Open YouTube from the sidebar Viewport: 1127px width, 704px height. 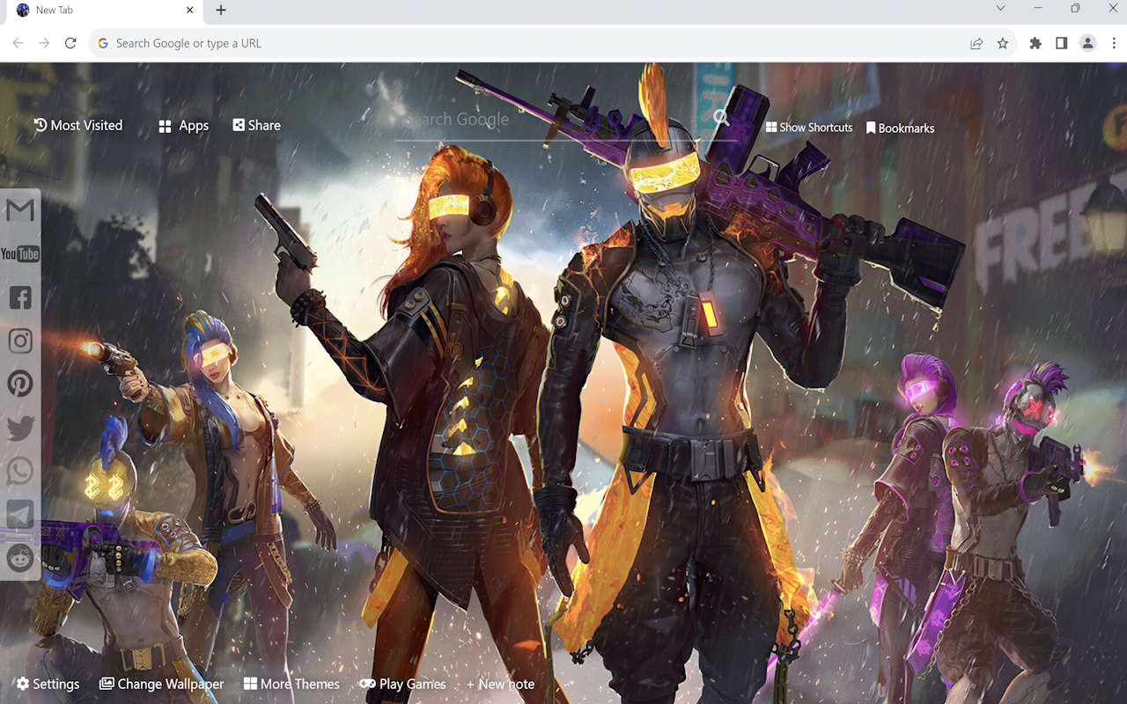point(20,254)
